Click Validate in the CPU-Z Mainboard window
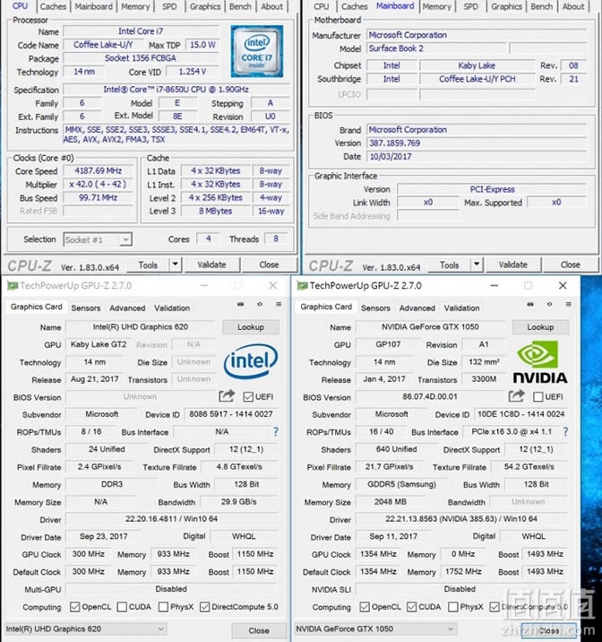Screen dimensions: 602x642 pyautogui.click(x=512, y=265)
